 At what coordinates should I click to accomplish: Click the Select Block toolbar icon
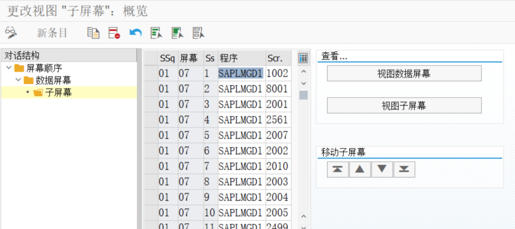(x=177, y=33)
